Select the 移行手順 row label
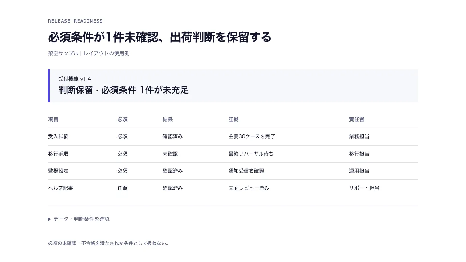 (58, 154)
